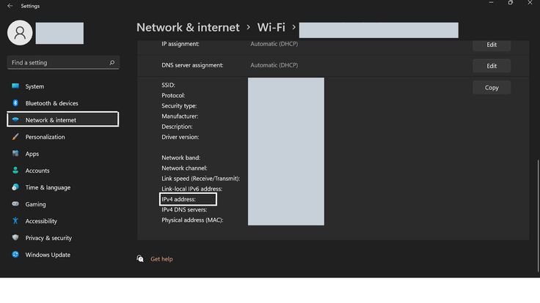The image size is (540, 303).
Task: Select the Personalization paintbrush icon
Action: point(15,137)
